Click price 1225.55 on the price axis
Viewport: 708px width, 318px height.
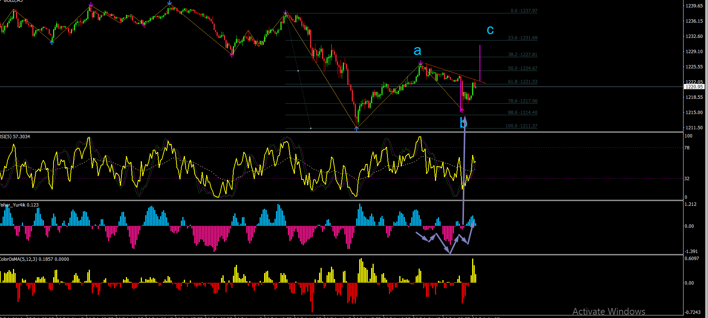(x=694, y=67)
